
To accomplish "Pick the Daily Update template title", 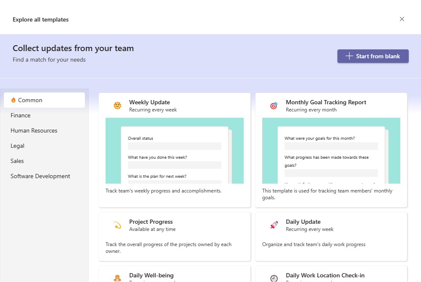I will [x=303, y=222].
